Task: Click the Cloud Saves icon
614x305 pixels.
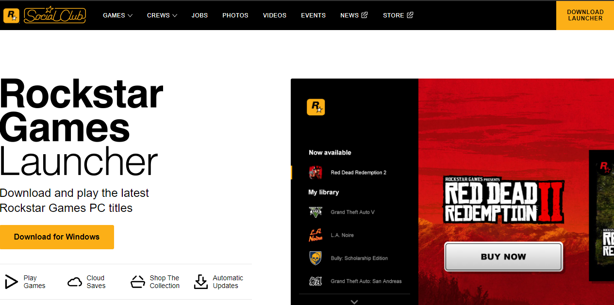Action: (75, 281)
